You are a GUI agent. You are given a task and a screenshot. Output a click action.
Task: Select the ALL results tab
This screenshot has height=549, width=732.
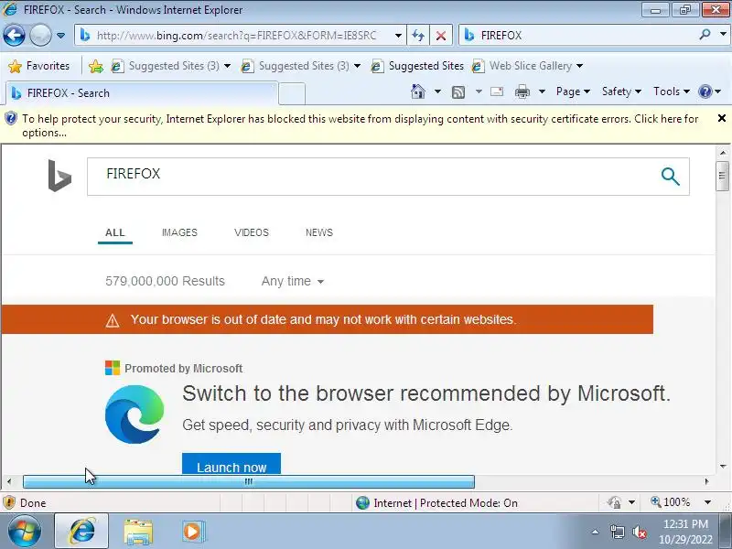[x=115, y=232]
